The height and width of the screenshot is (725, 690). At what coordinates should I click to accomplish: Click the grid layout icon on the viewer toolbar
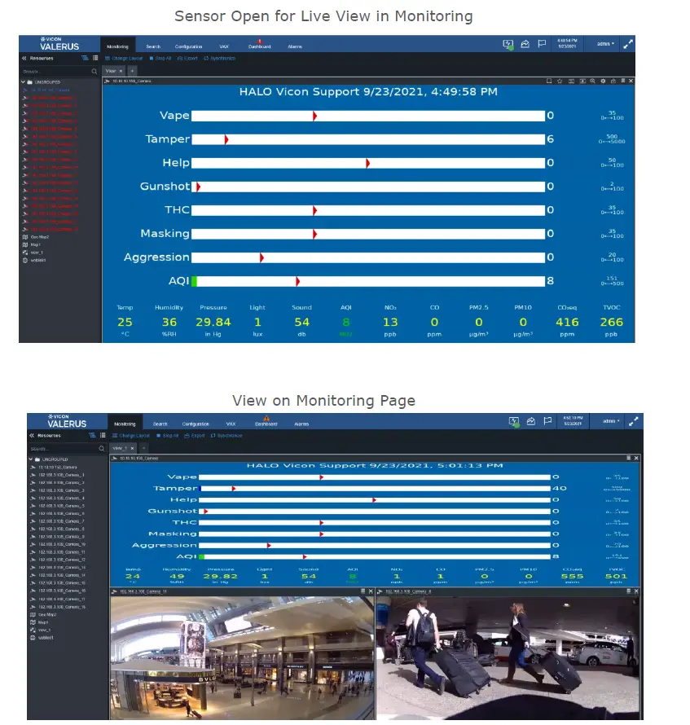point(572,81)
